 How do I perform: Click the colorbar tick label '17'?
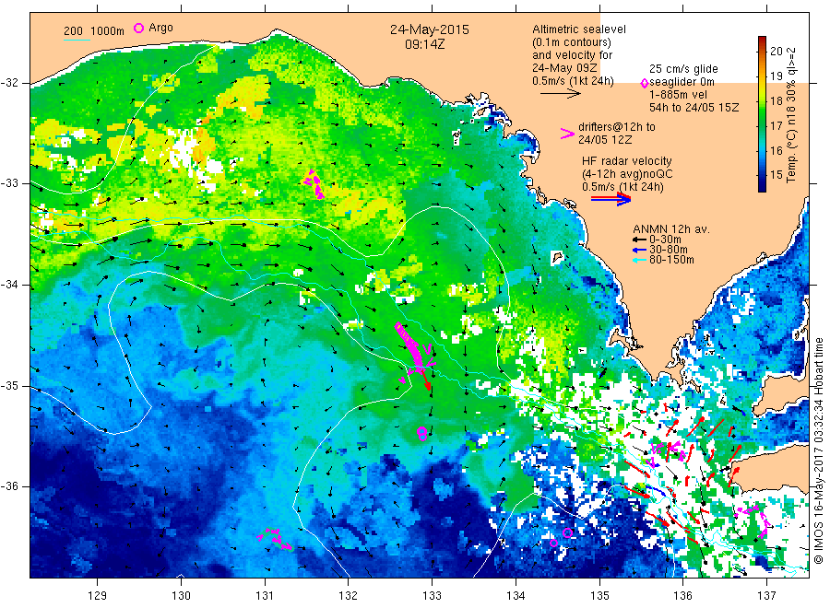pyautogui.click(x=776, y=126)
